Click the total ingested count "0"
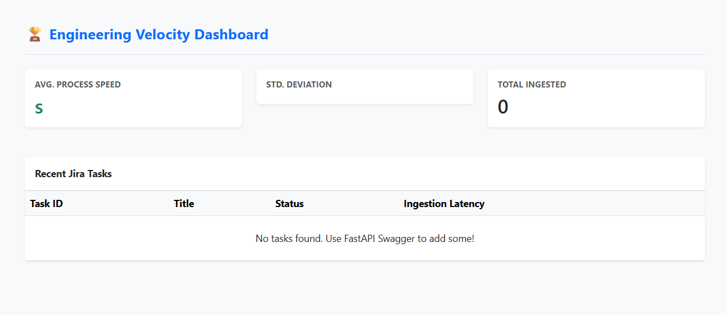 pyautogui.click(x=503, y=107)
